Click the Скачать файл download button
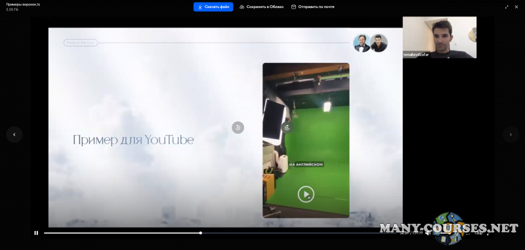This screenshot has height=250, width=525. pyautogui.click(x=213, y=7)
